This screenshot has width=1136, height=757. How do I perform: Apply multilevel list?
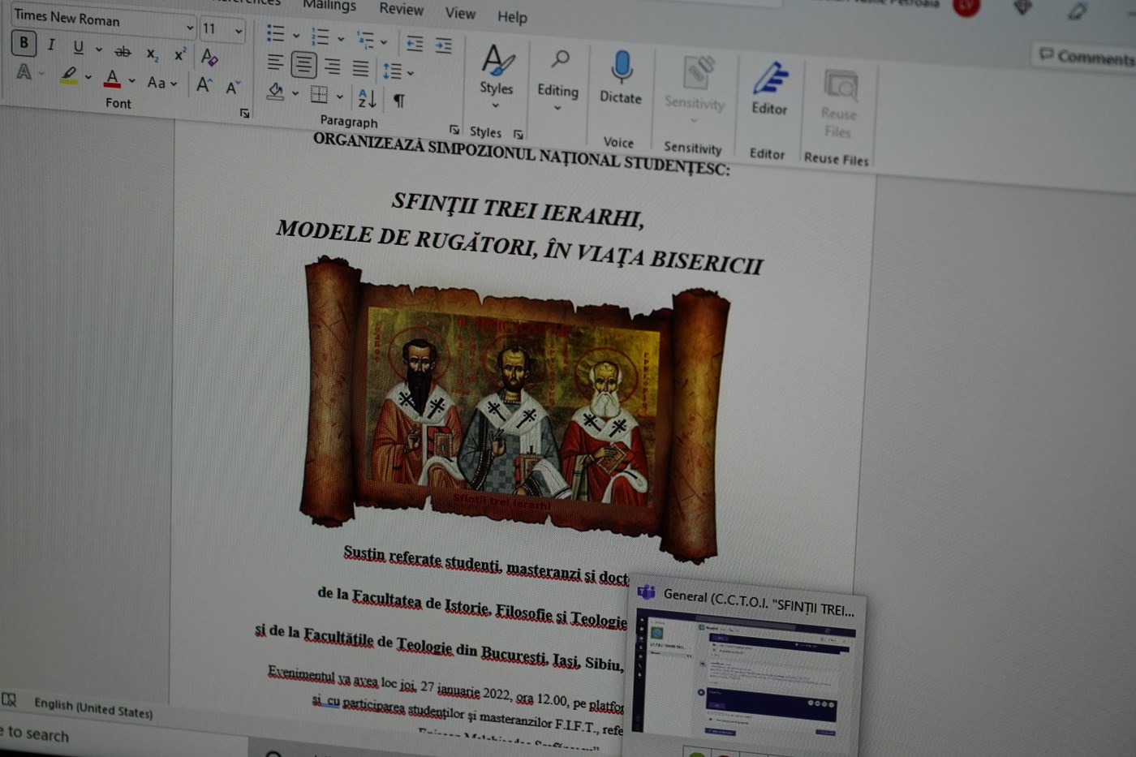coord(365,40)
